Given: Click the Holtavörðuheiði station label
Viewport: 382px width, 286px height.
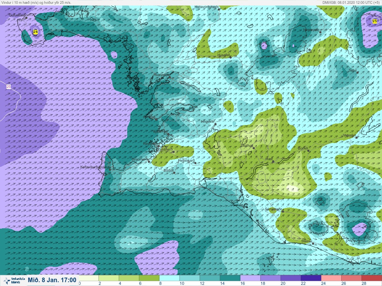Looking at the screenshot, I should pos(206,7).
